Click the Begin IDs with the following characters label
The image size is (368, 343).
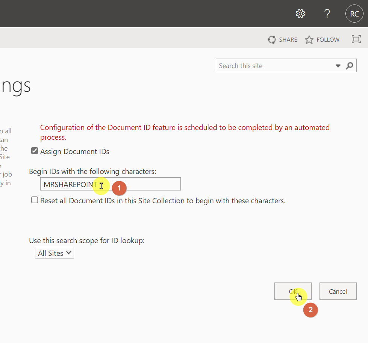92,171
